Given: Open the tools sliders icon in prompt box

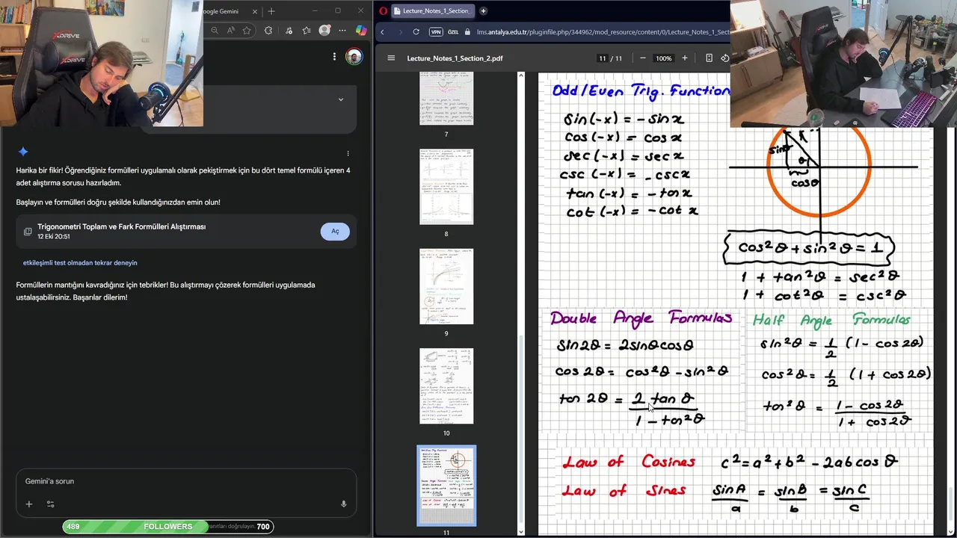Looking at the screenshot, I should pyautogui.click(x=51, y=504).
